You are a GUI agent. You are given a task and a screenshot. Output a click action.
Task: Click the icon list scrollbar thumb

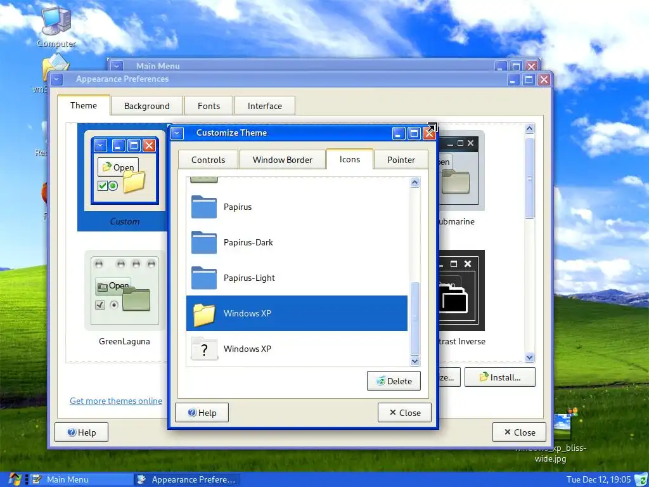coord(414,319)
